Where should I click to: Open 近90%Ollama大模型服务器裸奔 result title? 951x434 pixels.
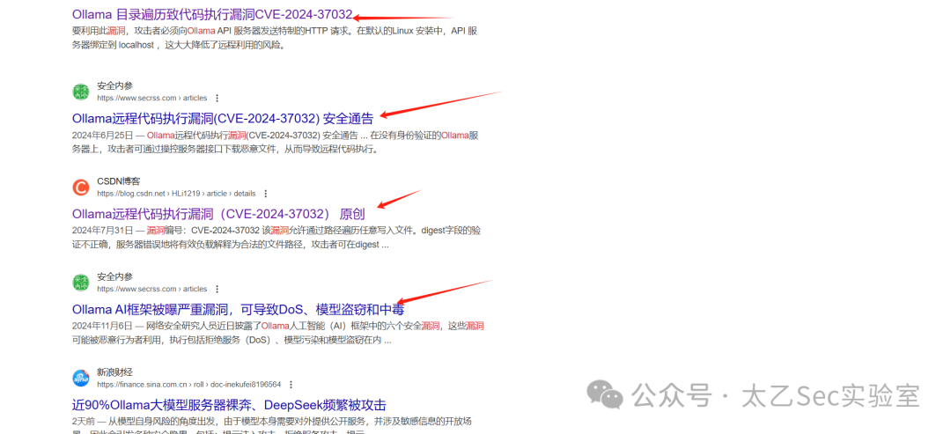[x=229, y=405]
